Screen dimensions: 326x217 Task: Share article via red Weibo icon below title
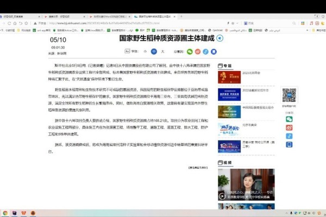[x=198, y=52]
